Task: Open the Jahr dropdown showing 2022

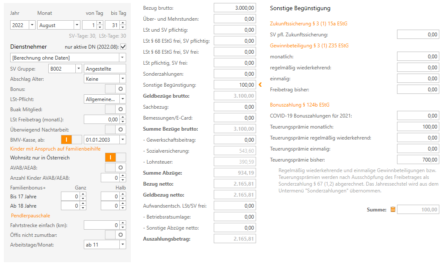Action: (x=32, y=25)
